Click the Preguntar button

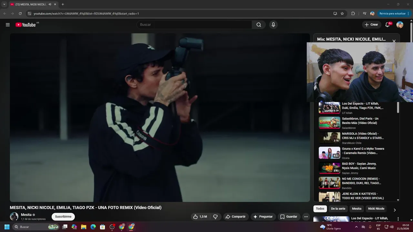pos(263,217)
